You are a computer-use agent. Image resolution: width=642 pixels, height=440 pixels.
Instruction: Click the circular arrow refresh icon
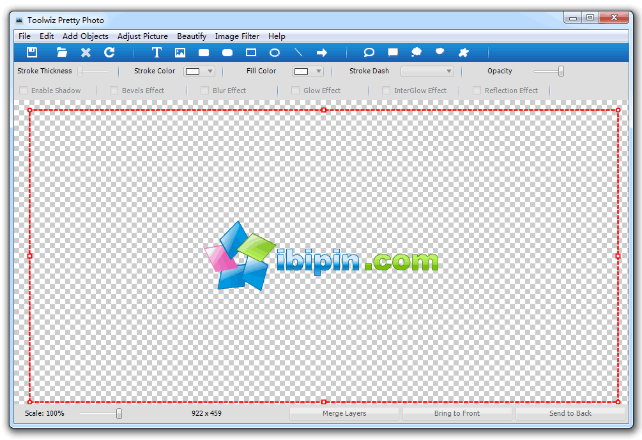pyautogui.click(x=109, y=52)
